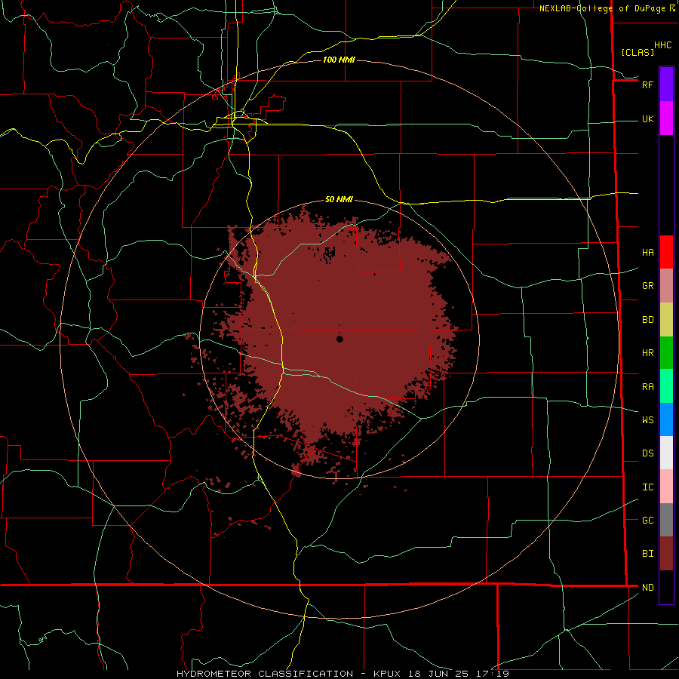Click the DS legend label
This screenshot has width=679, height=679.
tap(647, 453)
